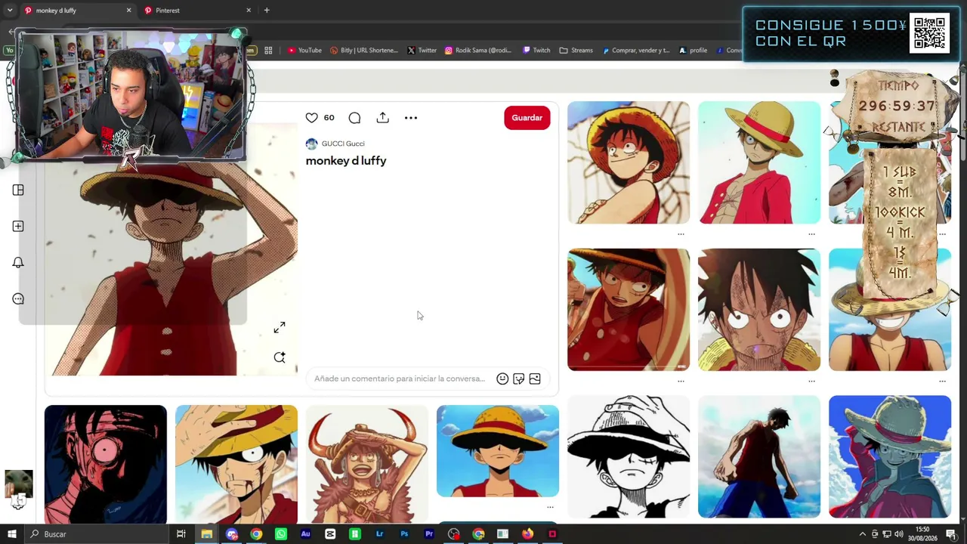The width and height of the screenshot is (967, 544).
Task: Click the create plus icon in sidebar
Action: (18, 227)
